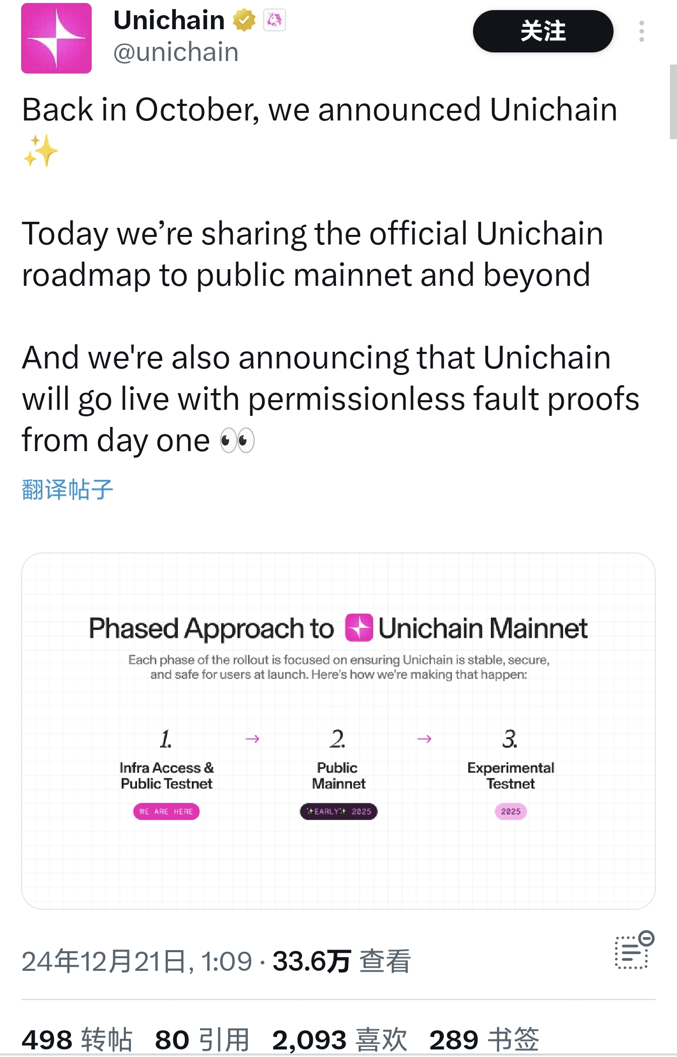
Task: Open the 289 书签 bookmarks count
Action: coord(484,1039)
